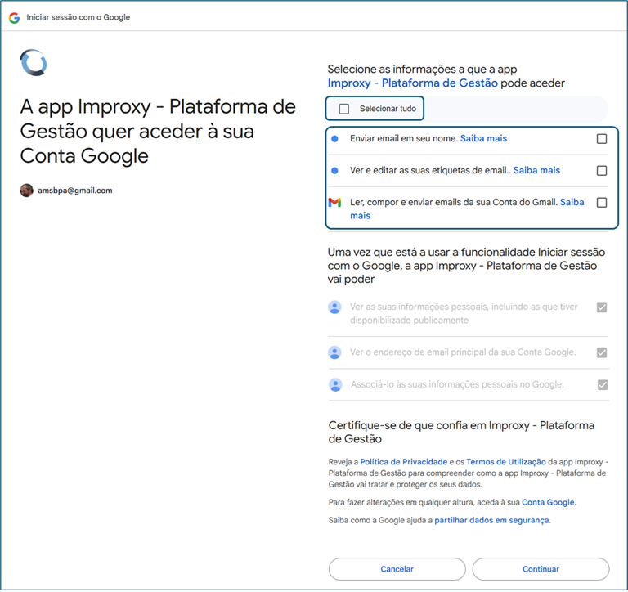This screenshot has width=628, height=592.
Task: Click the greyed checkbox for 'Ver as suas informações pessoais'
Action: [x=602, y=307]
